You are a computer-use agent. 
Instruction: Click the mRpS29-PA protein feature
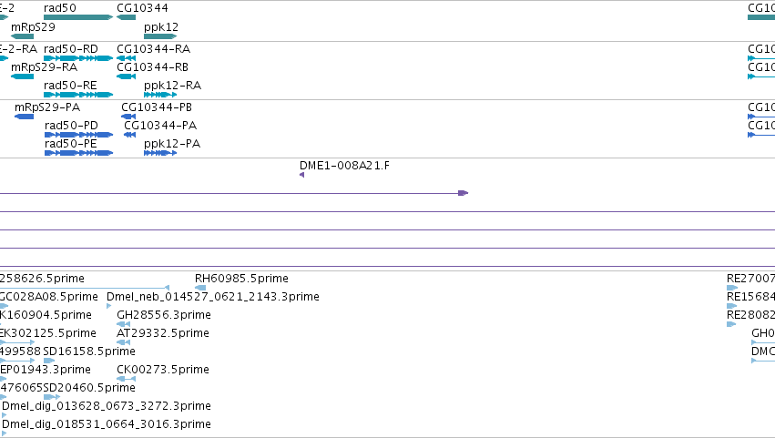(x=25, y=117)
